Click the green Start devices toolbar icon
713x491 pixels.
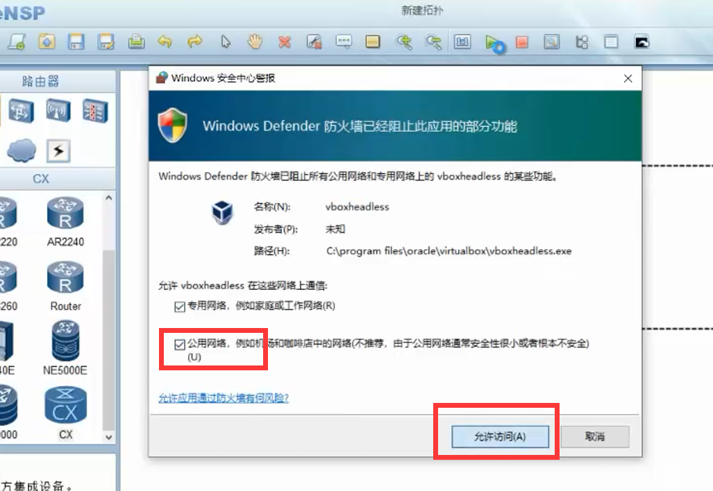(492, 42)
